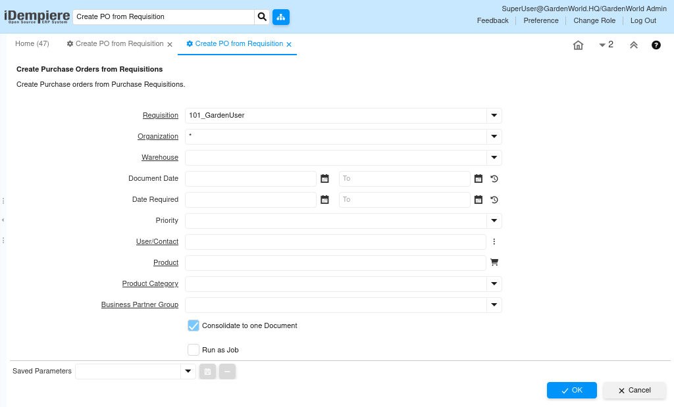Enable Run as Job checkbox
674x407 pixels.
(194, 350)
